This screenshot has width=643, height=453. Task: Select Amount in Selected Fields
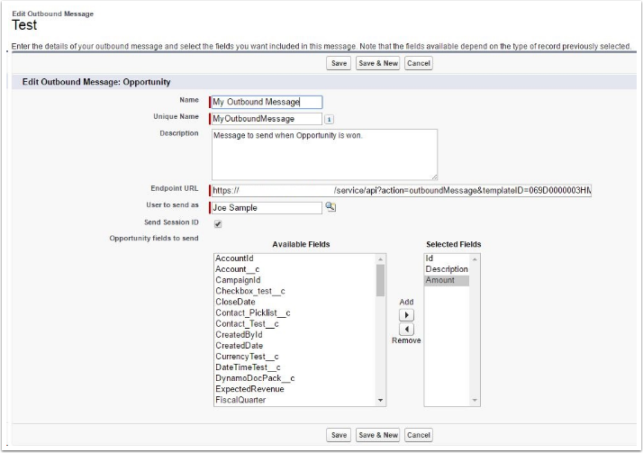tap(440, 281)
